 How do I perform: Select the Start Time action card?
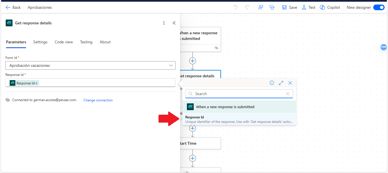pos(200,143)
